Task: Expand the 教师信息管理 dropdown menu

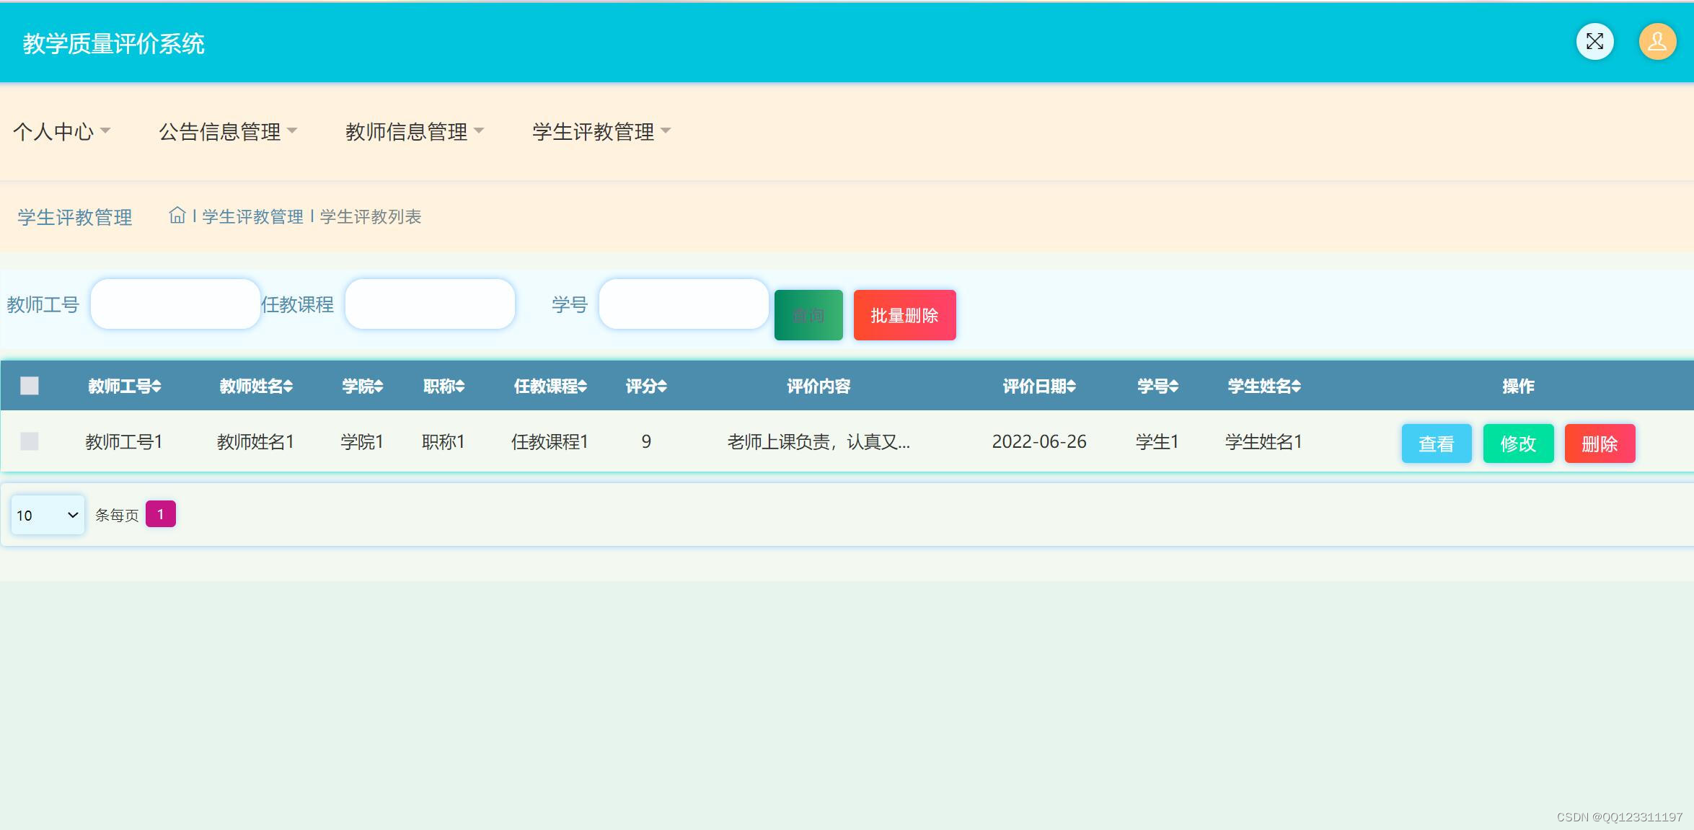Action: [x=415, y=131]
